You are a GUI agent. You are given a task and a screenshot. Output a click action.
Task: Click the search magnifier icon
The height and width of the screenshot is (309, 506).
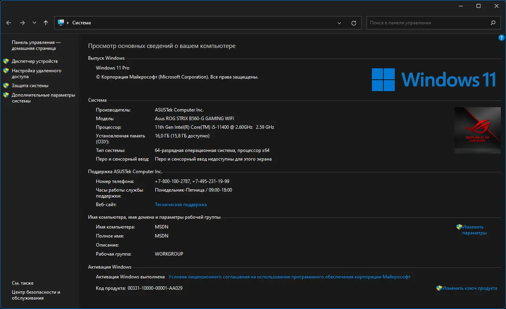pos(493,23)
